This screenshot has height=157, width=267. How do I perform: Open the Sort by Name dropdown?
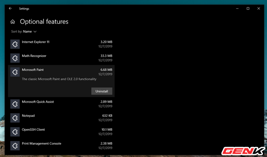pyautogui.click(x=24, y=32)
